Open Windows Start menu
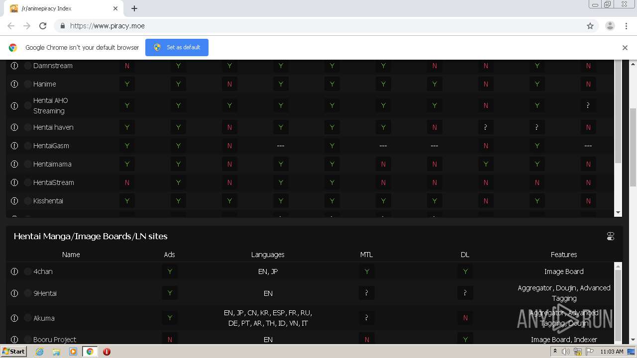Image resolution: width=637 pixels, height=358 pixels. [x=14, y=352]
